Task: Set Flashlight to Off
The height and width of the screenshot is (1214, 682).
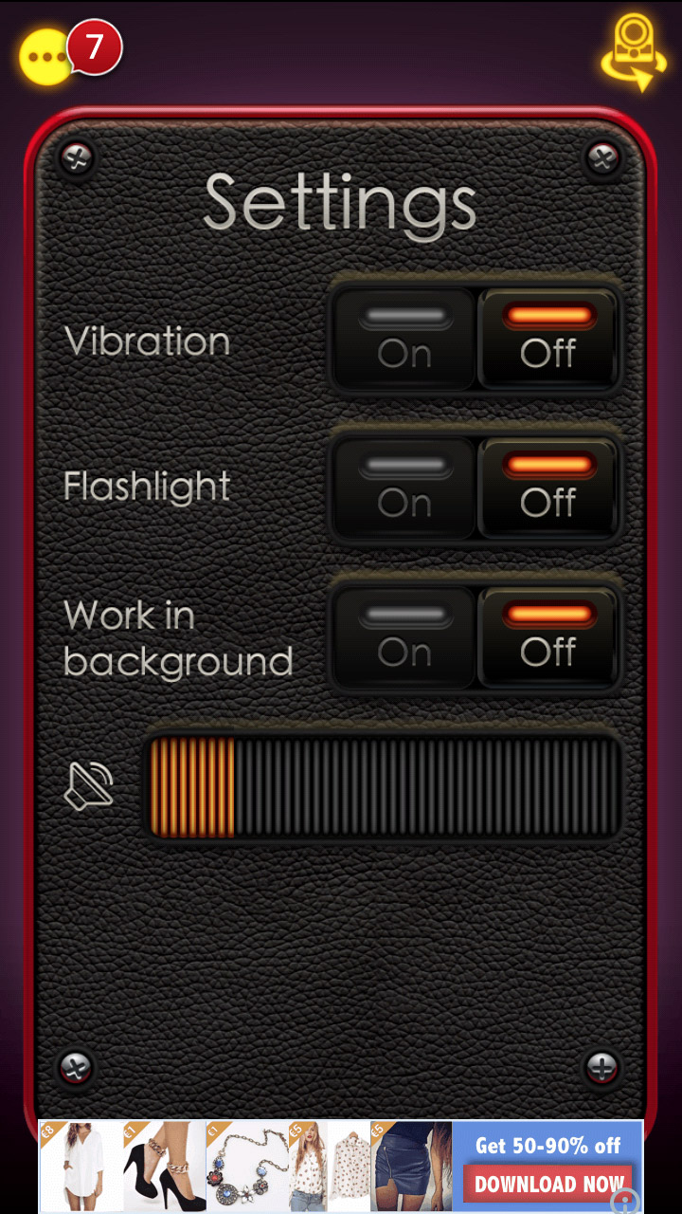Action: [548, 488]
